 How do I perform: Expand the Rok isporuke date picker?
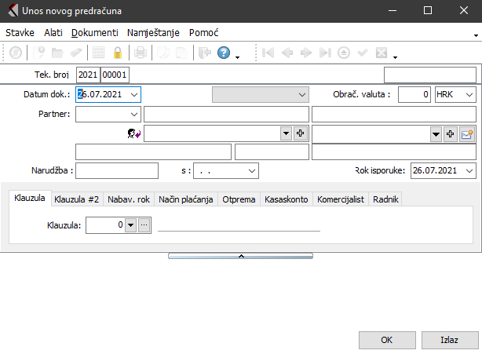469,170
